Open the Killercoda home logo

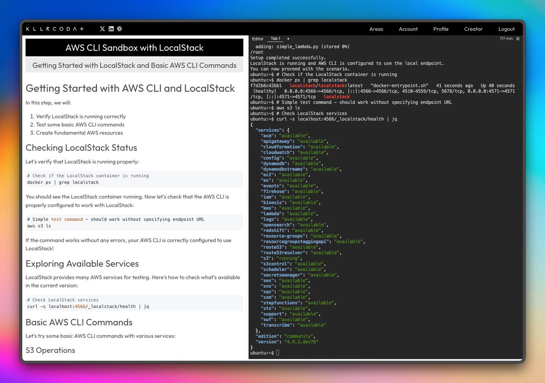(x=55, y=29)
